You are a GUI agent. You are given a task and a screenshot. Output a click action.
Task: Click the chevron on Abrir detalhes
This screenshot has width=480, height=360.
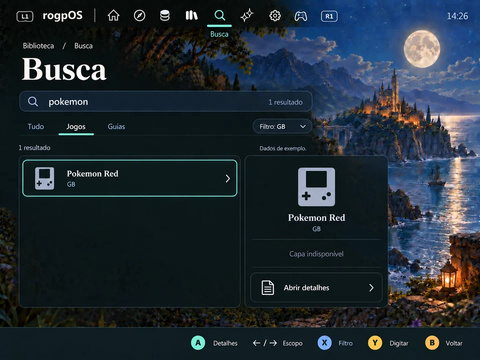click(x=371, y=288)
